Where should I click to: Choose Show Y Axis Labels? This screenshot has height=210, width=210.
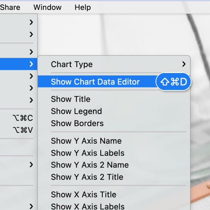[x=88, y=153]
